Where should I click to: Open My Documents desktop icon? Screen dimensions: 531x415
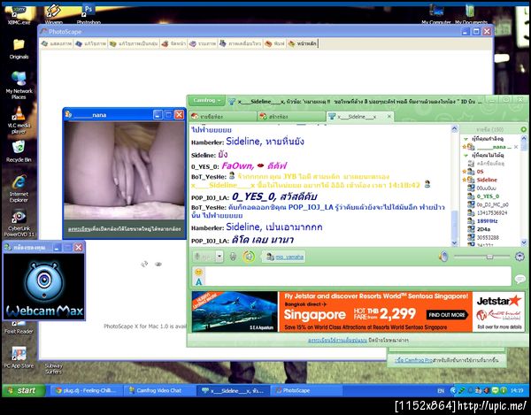471,14
